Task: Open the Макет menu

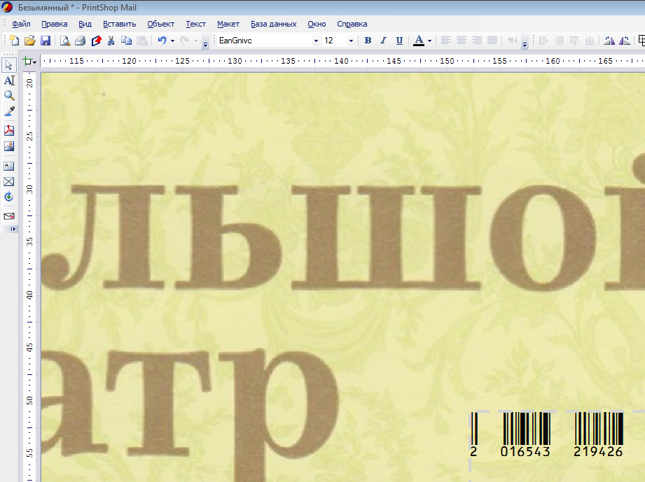Action: (x=228, y=24)
